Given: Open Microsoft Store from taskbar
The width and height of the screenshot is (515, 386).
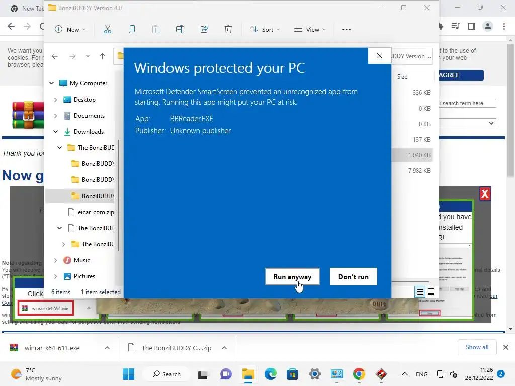Looking at the screenshot, I should 292,374.
